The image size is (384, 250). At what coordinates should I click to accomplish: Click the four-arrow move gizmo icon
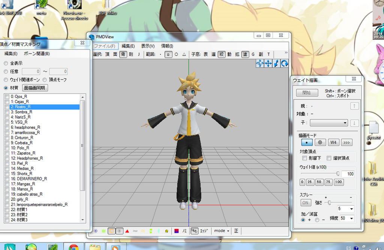tap(268, 64)
